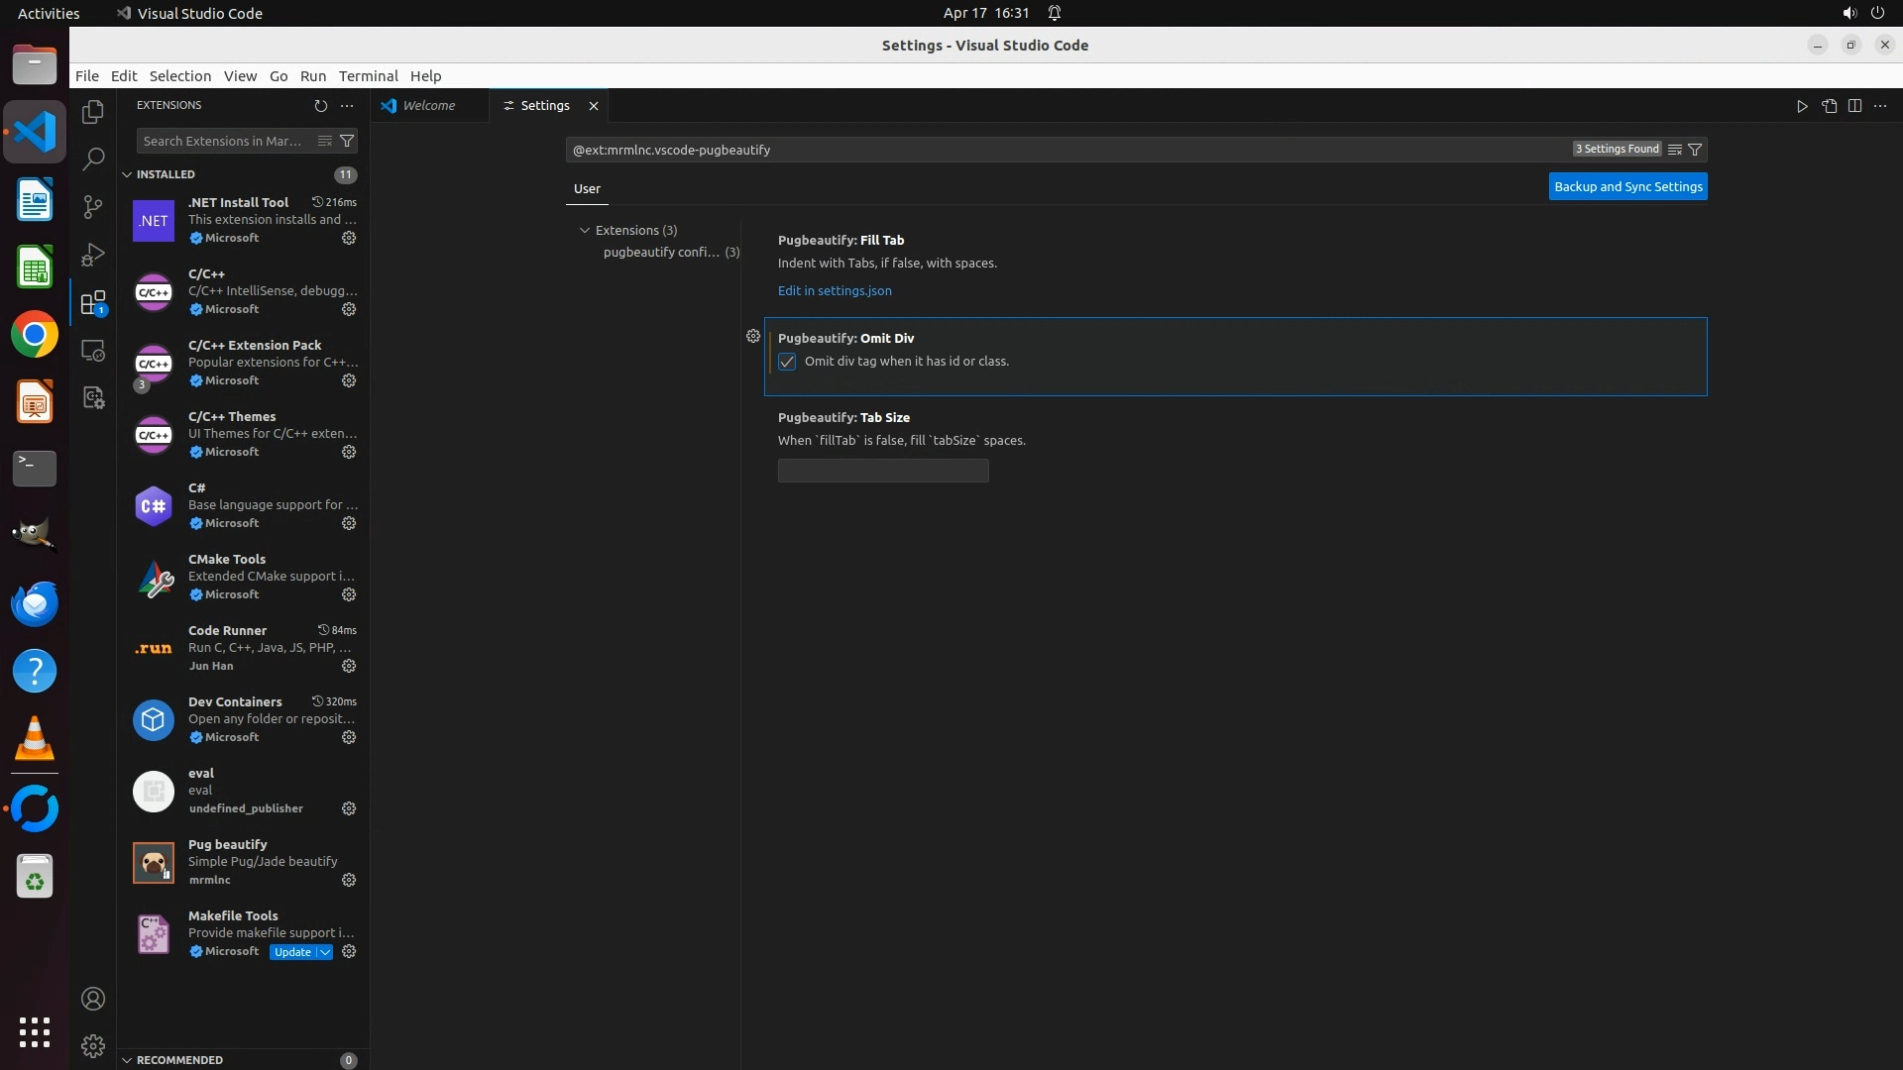Click Open Settings (JSON) icon in editor toolbar
Screen dimensions: 1903x1070
tap(1829, 106)
